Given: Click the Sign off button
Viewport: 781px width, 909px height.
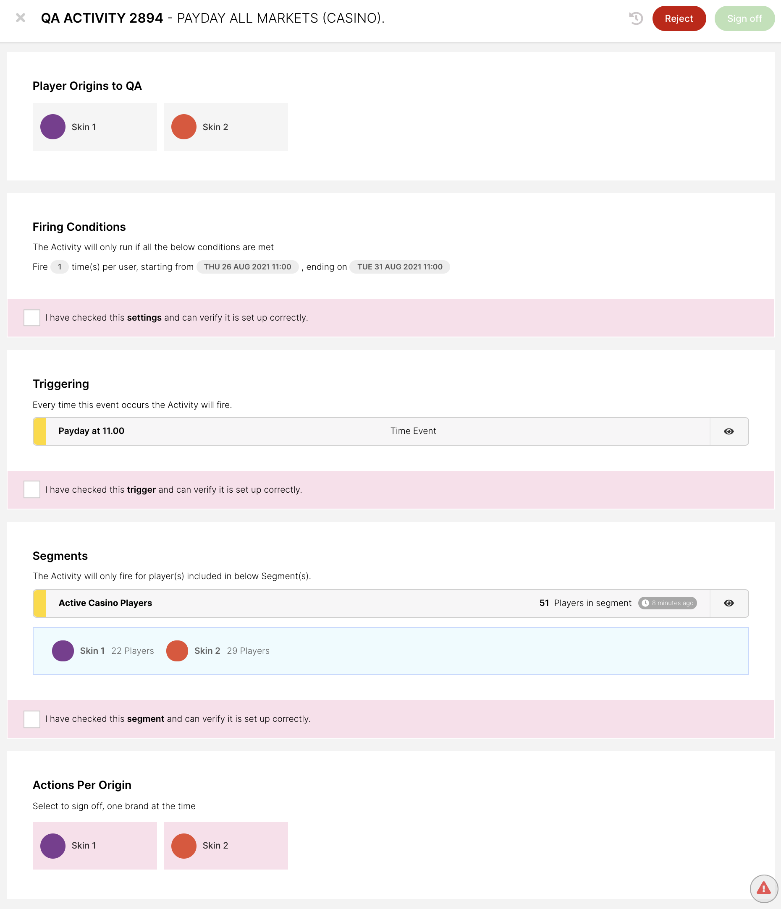Looking at the screenshot, I should coord(744,18).
